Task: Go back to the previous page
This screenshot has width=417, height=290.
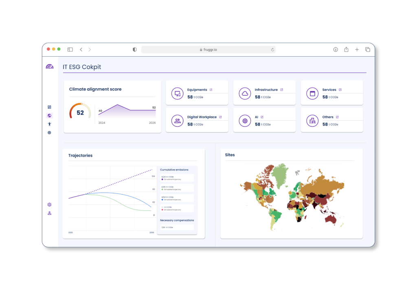Action: pos(81,49)
